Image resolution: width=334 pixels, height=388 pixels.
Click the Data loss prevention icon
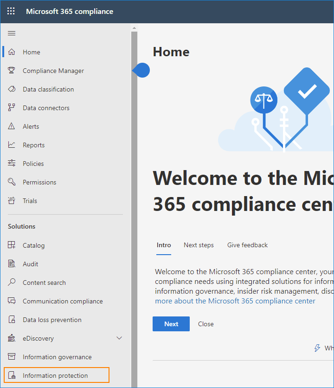(12, 319)
